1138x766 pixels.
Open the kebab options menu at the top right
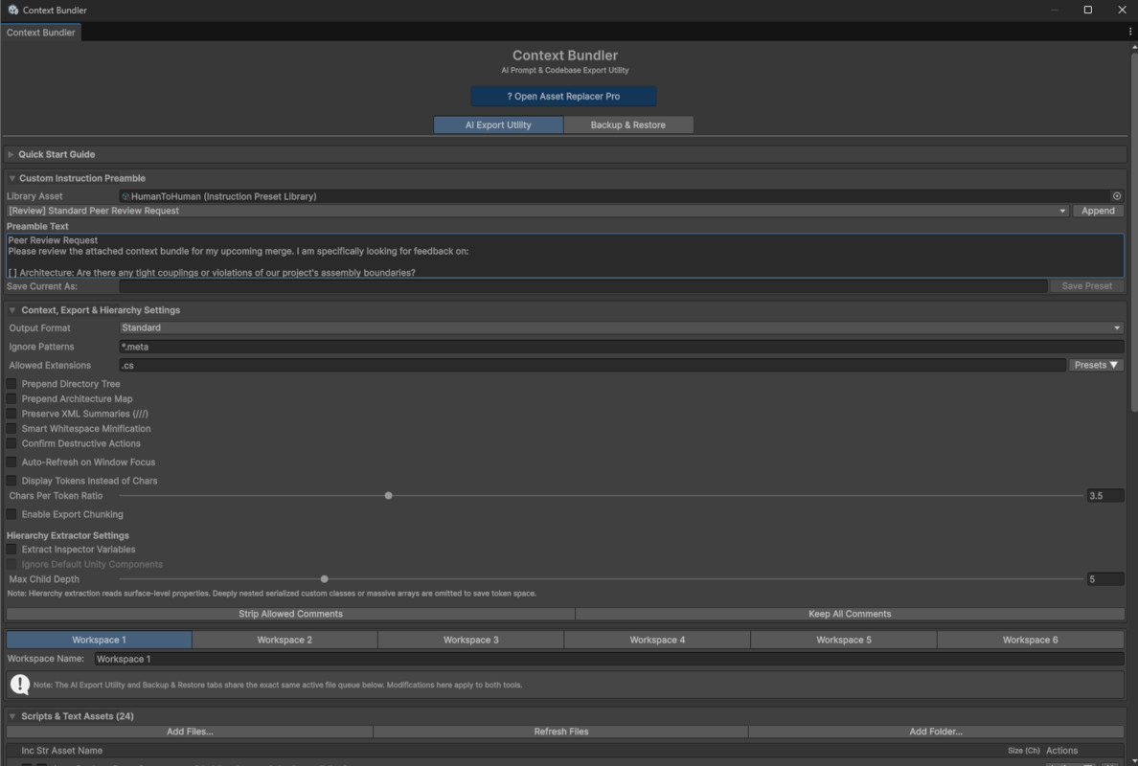(1130, 32)
